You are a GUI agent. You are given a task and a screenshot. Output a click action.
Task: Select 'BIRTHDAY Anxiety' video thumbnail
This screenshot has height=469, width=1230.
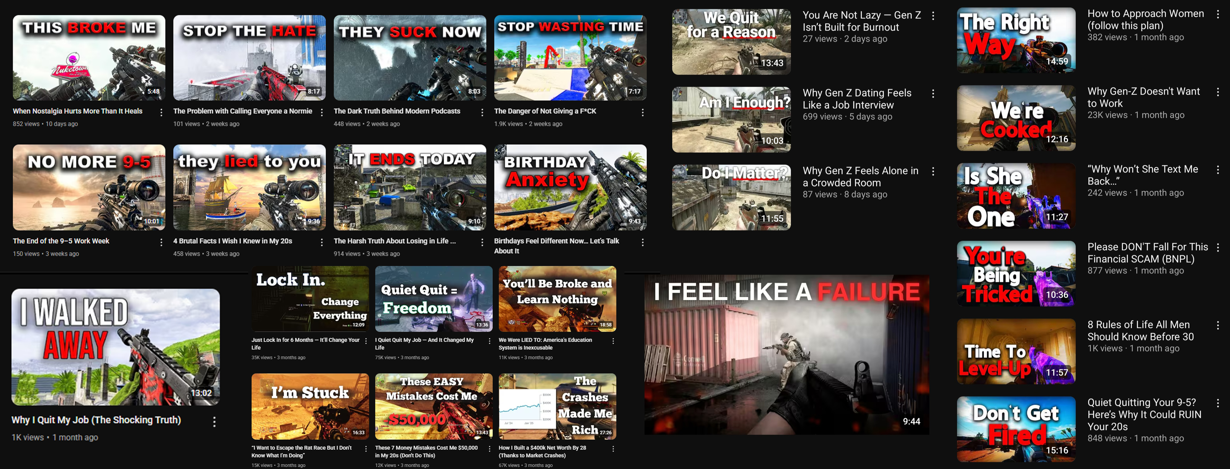point(570,187)
